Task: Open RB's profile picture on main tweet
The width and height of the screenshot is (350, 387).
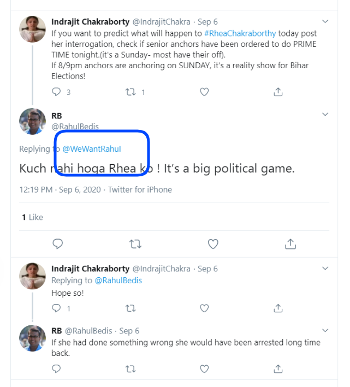Action: 32,121
